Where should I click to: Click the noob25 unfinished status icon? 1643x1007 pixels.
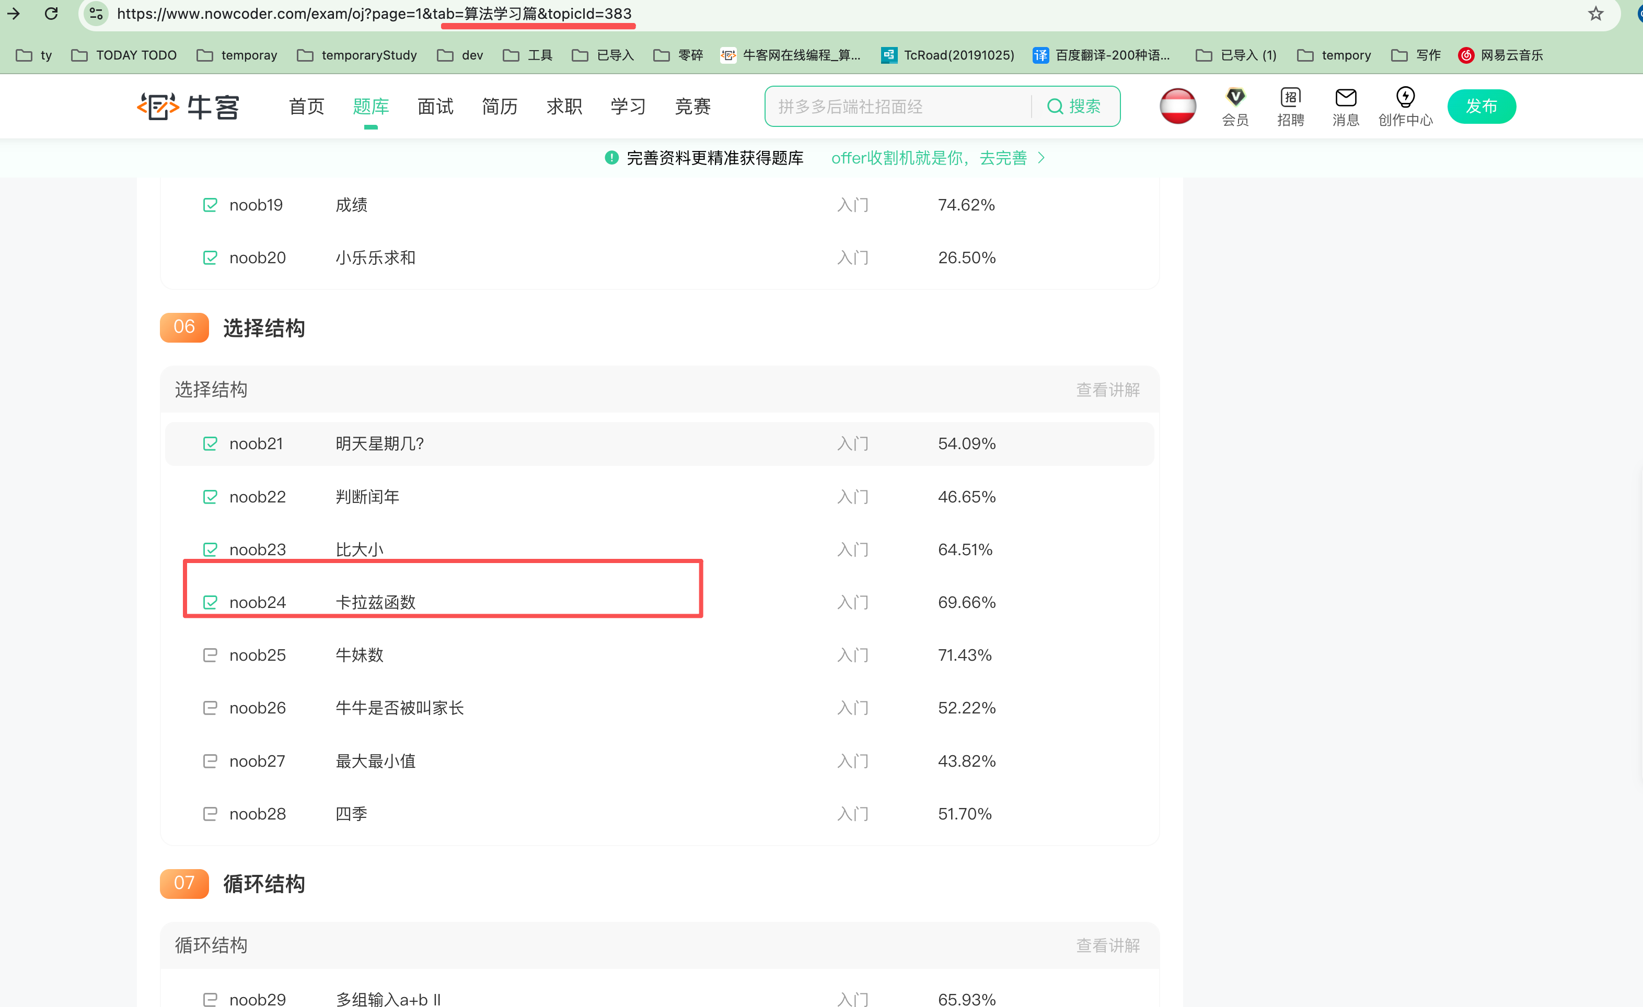coord(210,655)
